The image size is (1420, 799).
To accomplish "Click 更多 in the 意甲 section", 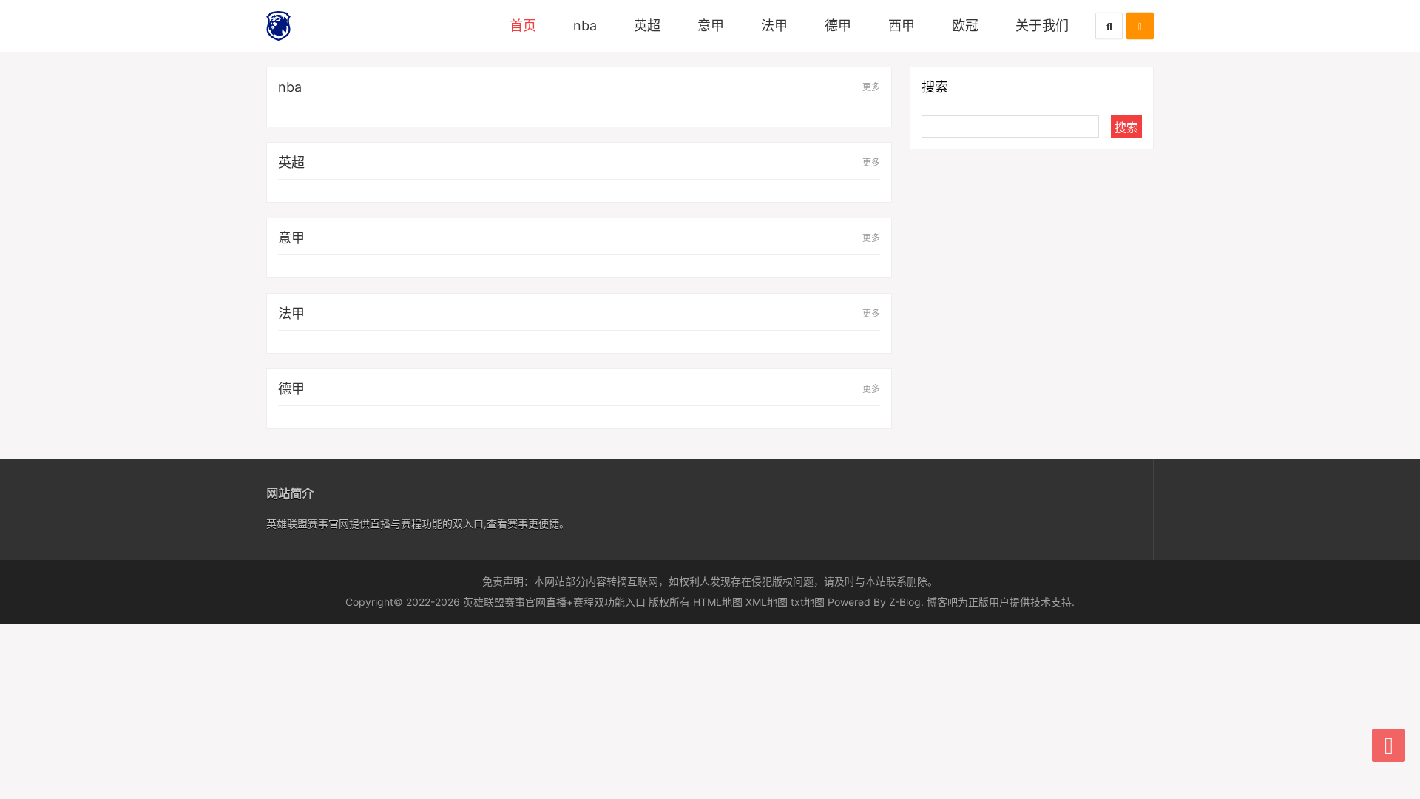I will click(x=871, y=237).
